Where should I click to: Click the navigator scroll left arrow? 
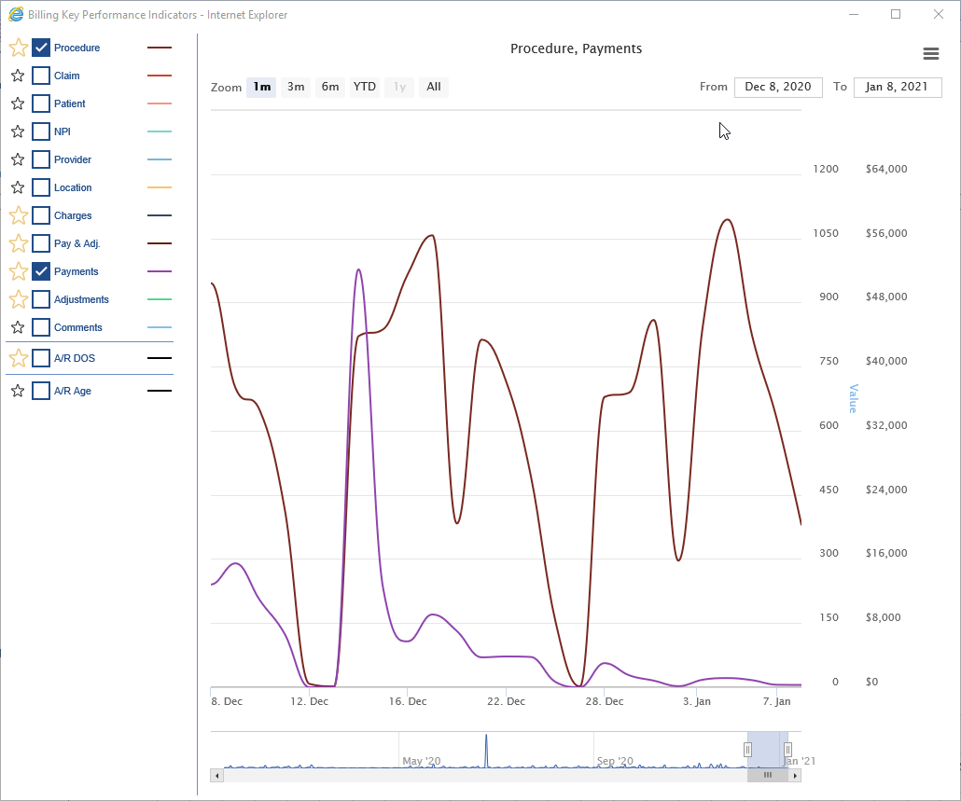point(217,775)
